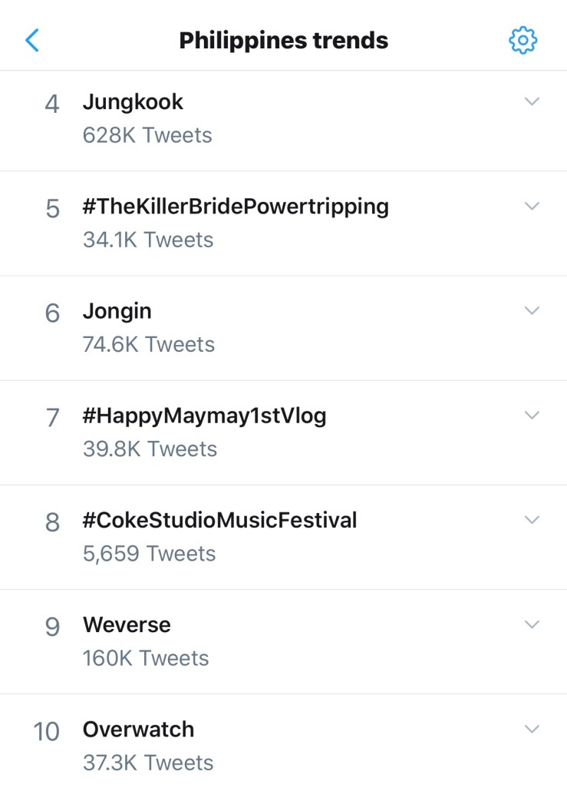Click the 628K Tweets count
This screenshot has height=798, width=567.
(147, 135)
